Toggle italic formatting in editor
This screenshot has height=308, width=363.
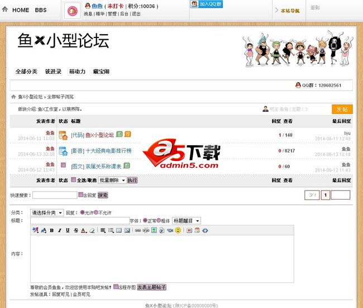click(x=60, y=230)
